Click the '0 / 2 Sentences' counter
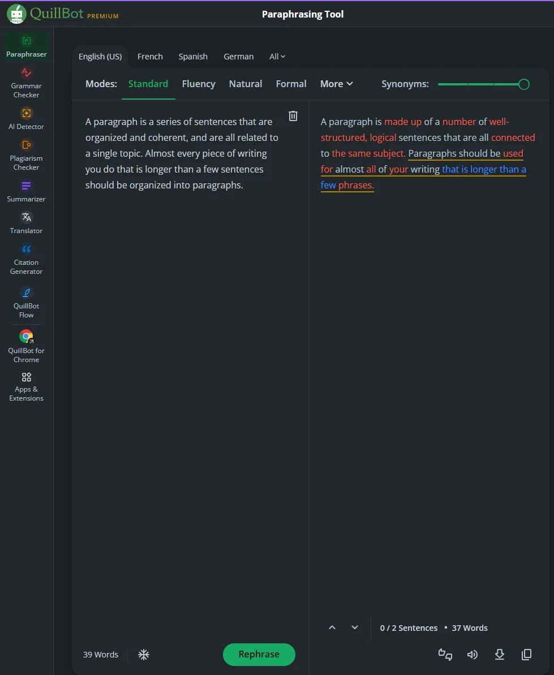 [409, 628]
